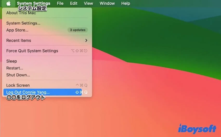Open App Store… from the Apple menu
The image size is (221, 137).
coord(17,30)
